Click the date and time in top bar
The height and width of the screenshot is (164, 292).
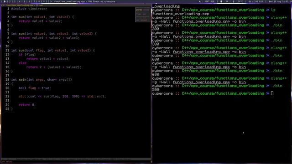click(280, 1)
